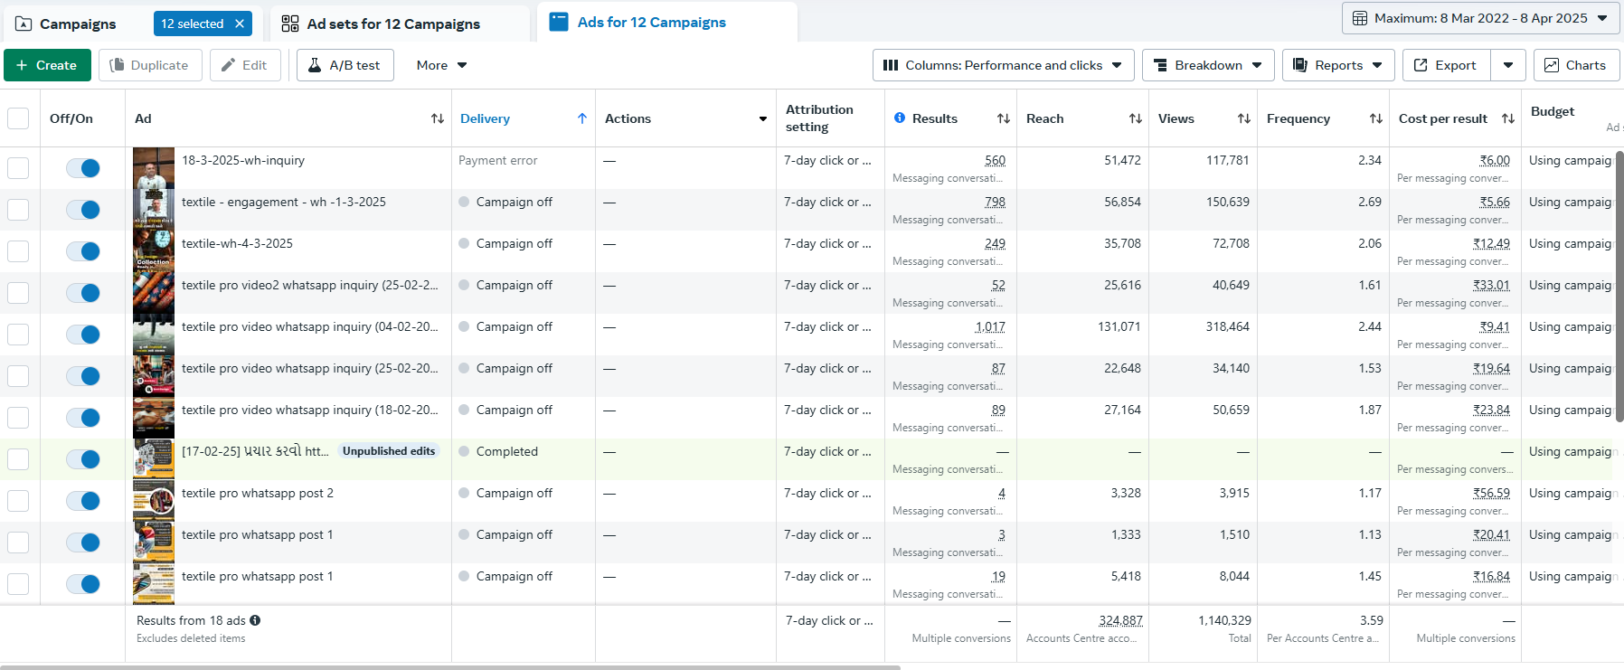Clear the 12 selected campaigns filter
This screenshot has height=670, width=1624.
tap(240, 24)
